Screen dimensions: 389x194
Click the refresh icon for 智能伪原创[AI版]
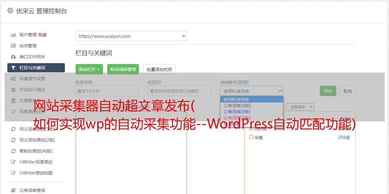tap(13, 151)
